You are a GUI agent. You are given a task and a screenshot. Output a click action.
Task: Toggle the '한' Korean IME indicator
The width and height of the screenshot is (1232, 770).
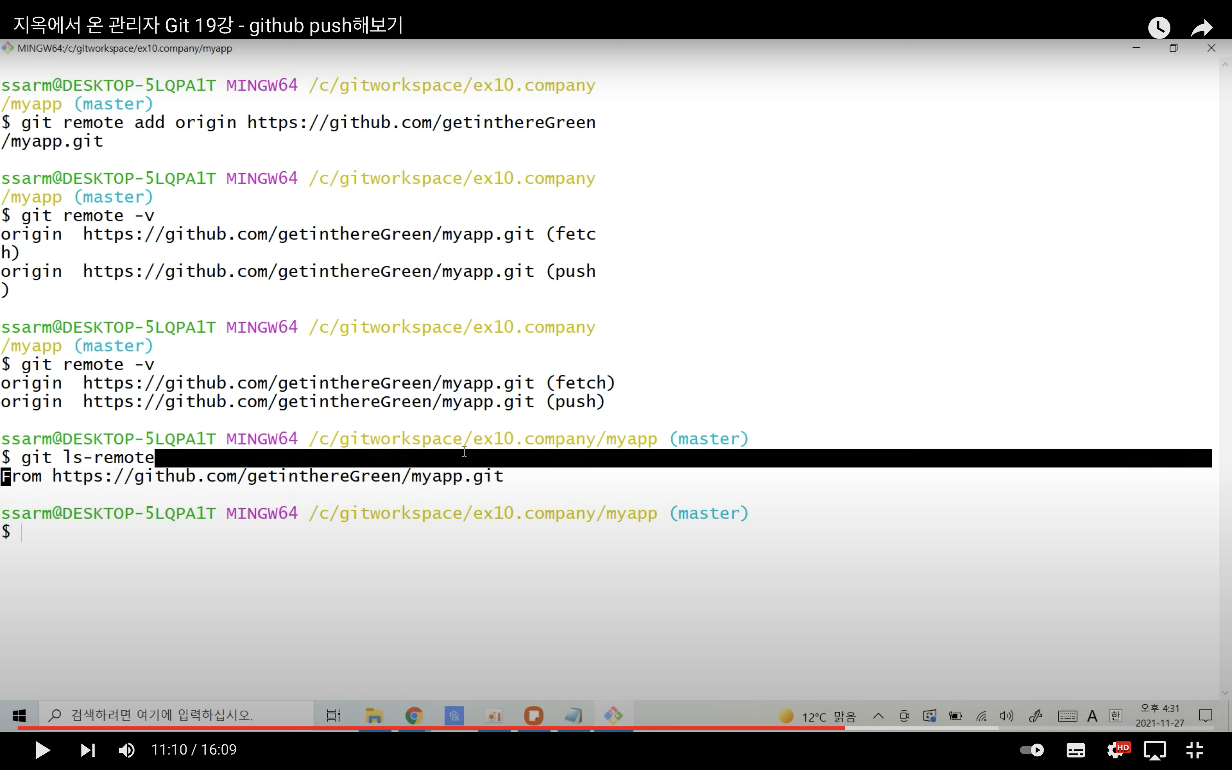(x=1115, y=716)
